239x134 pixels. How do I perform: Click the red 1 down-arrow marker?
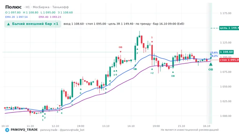pyautogui.click(x=152, y=39)
